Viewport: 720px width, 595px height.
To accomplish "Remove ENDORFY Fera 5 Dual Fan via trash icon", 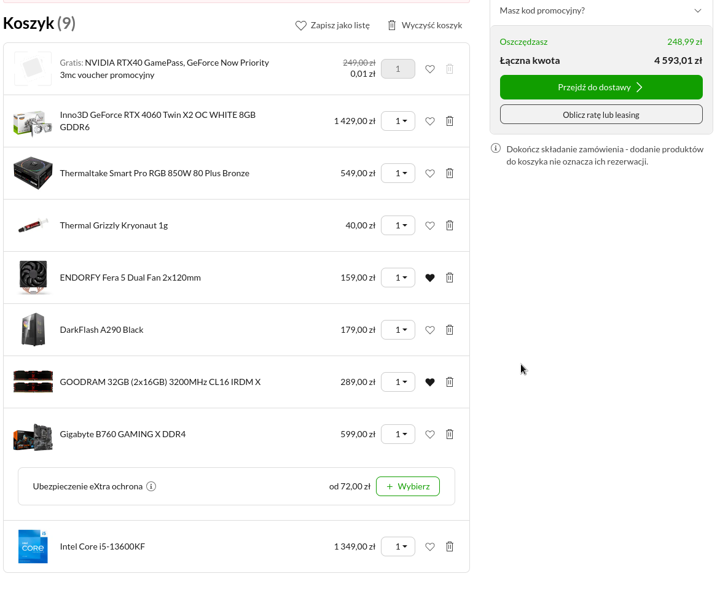I will tap(450, 278).
